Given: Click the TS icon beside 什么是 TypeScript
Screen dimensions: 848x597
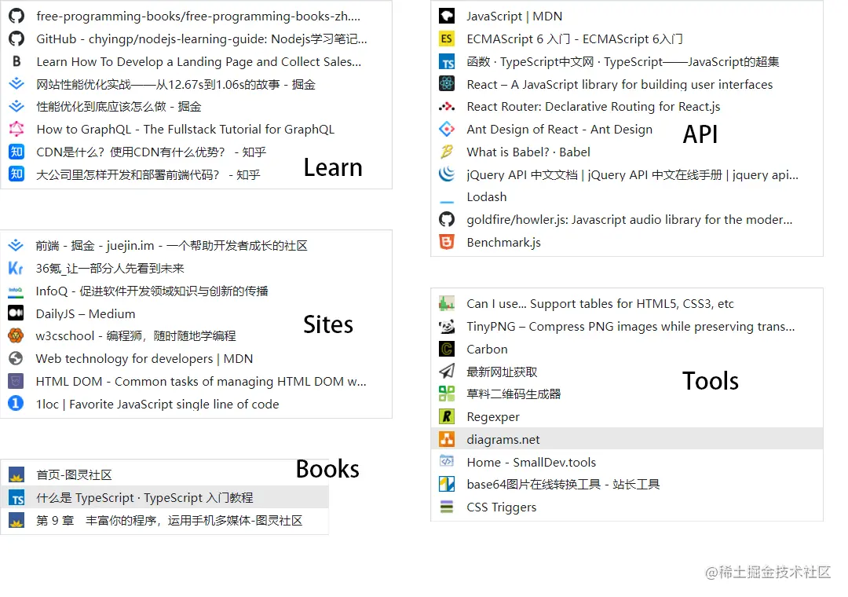Looking at the screenshot, I should [16, 498].
